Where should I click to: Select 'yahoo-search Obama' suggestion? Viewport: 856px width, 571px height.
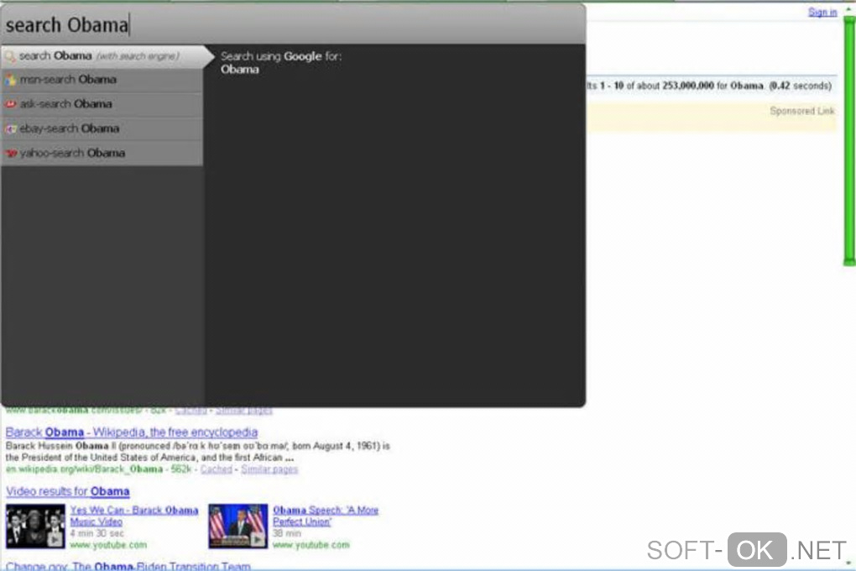[102, 153]
